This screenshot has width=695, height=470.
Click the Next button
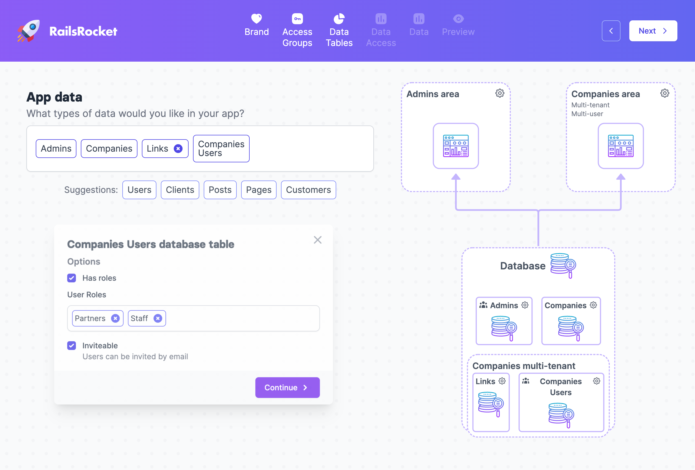click(x=653, y=31)
